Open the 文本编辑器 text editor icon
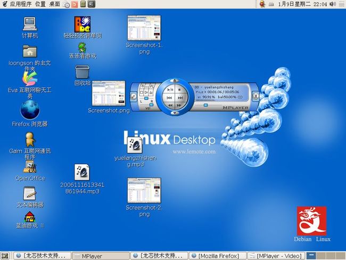 click(30, 197)
